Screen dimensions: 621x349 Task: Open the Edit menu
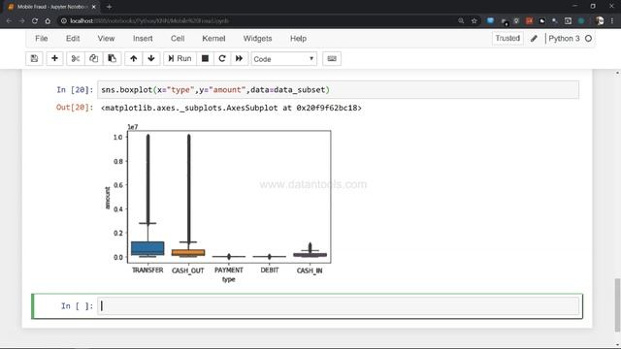pyautogui.click(x=73, y=39)
